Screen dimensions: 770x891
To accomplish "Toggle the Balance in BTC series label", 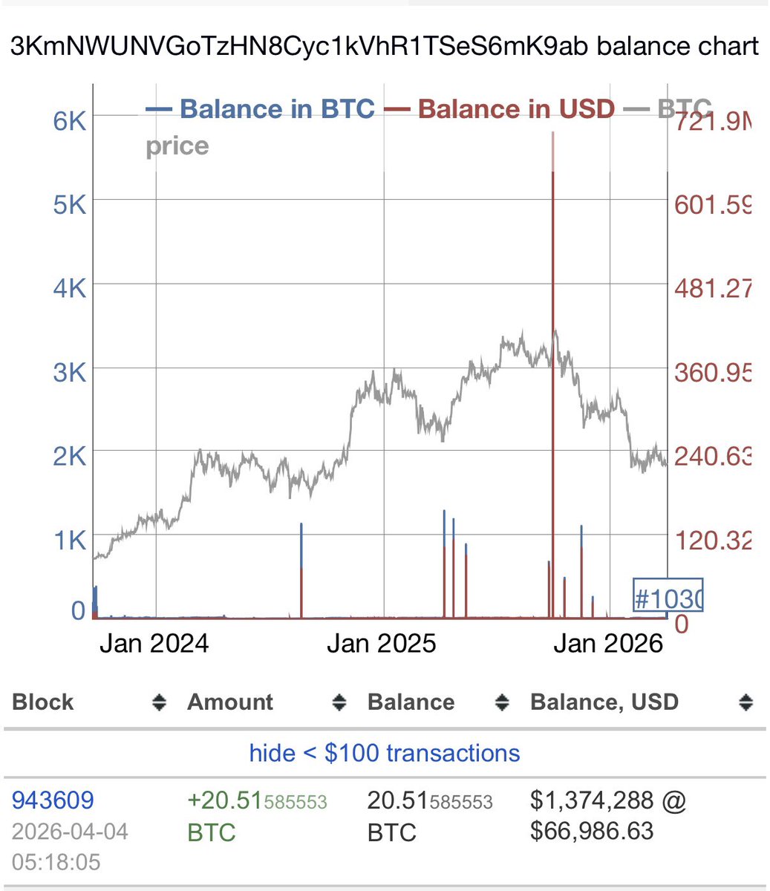I will point(277,109).
